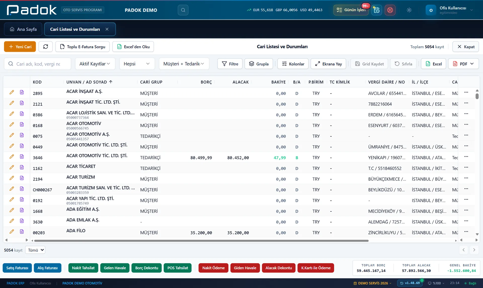Go to previous page arrow
Screen dimensions: 483x288
point(463,250)
